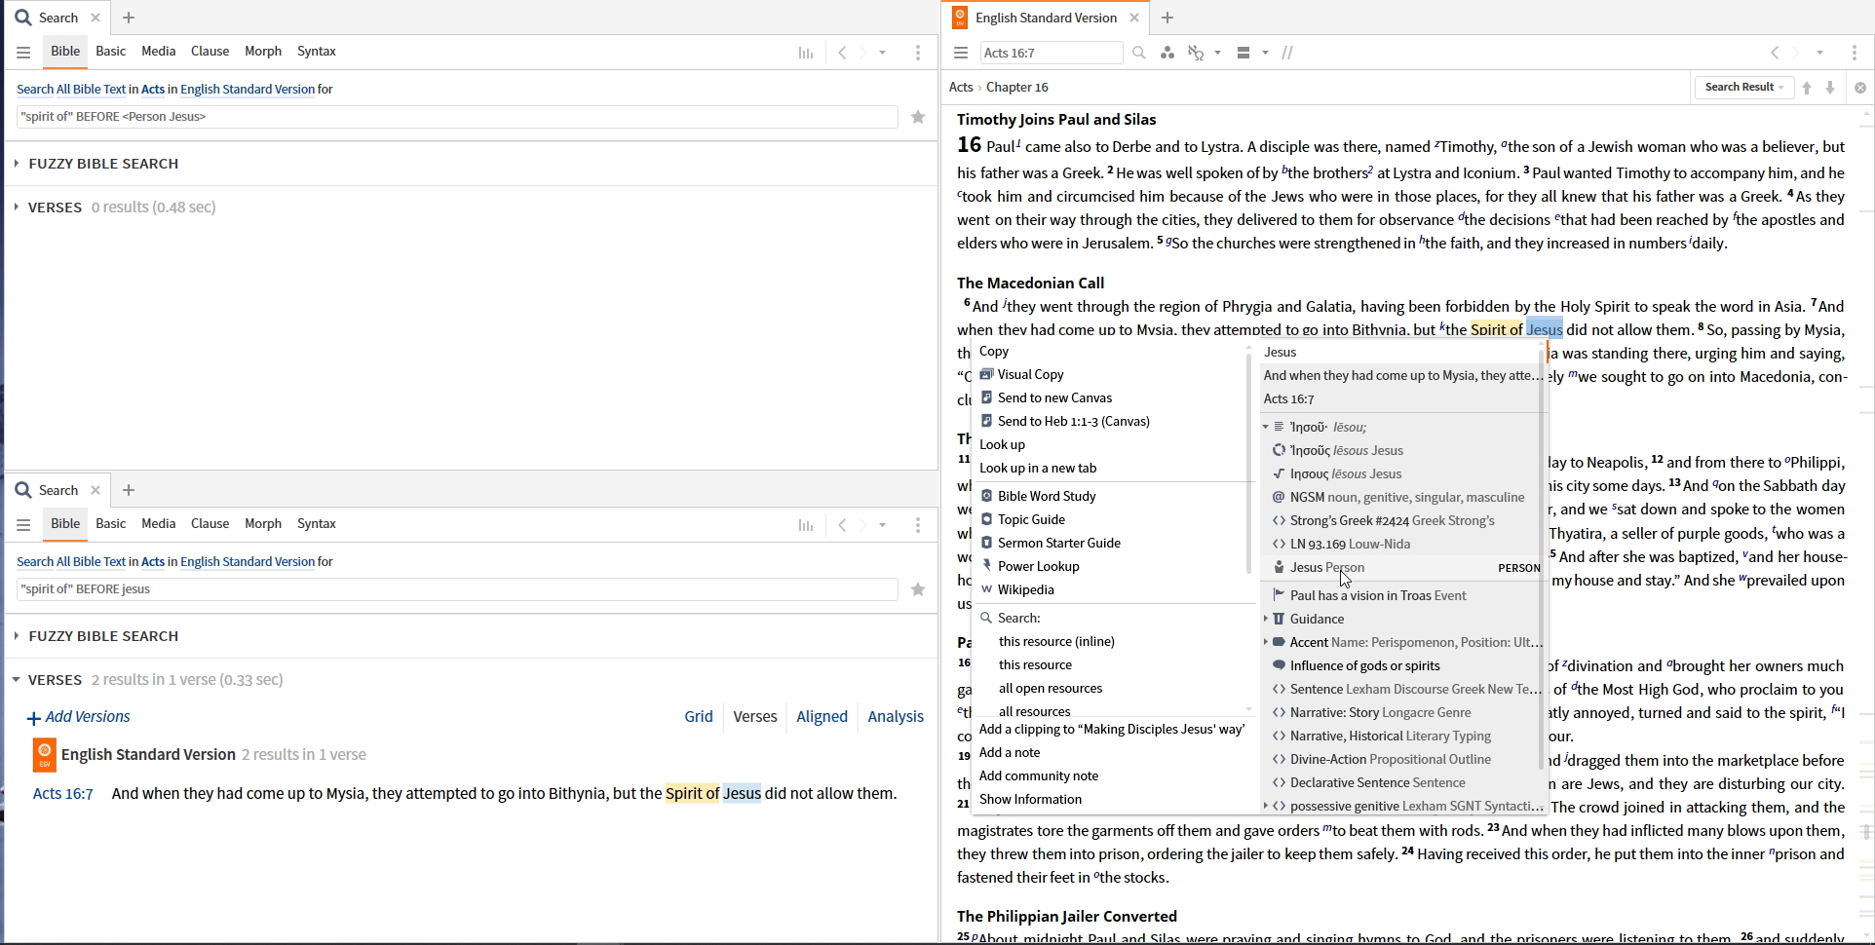The image size is (1875, 945).
Task: Switch to the Media tab in upper Search panel
Action: point(159,52)
